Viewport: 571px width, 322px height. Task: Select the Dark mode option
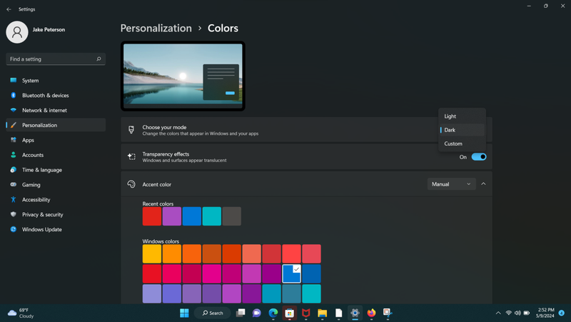click(450, 130)
